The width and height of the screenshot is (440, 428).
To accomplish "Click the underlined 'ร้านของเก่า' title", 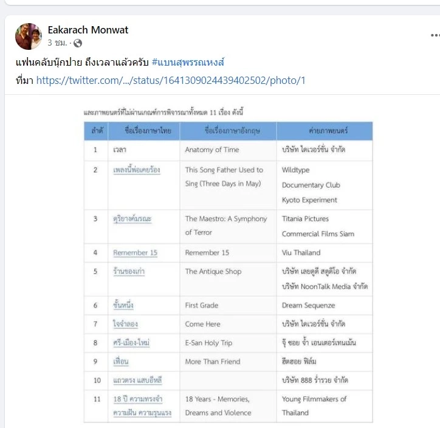I will [129, 272].
